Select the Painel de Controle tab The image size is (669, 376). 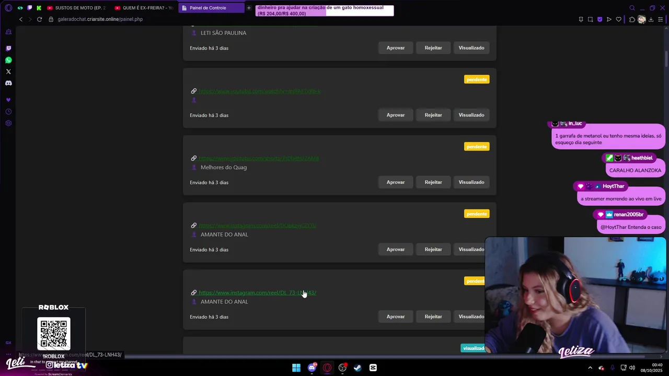click(211, 8)
